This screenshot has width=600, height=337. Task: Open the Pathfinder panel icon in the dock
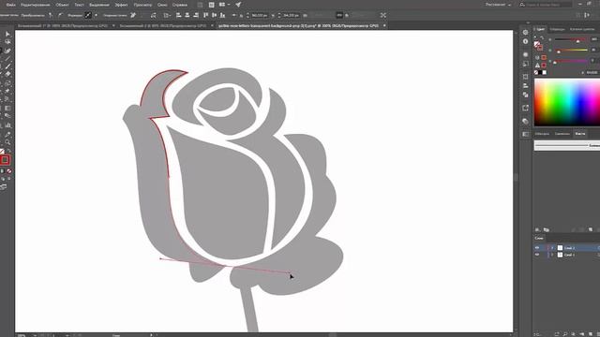[x=525, y=95]
